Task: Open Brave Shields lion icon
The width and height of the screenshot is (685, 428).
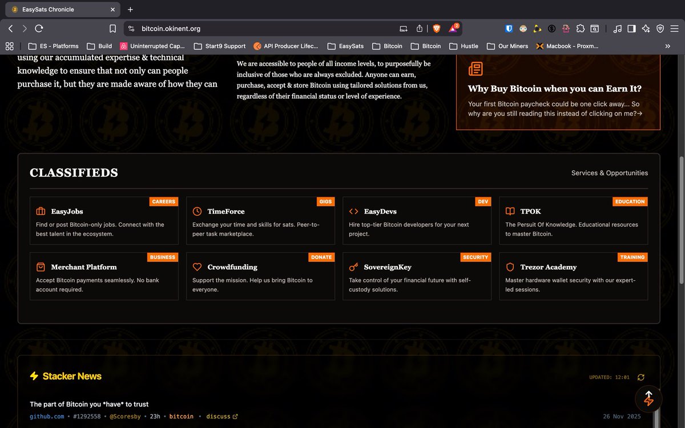Action: point(437,29)
